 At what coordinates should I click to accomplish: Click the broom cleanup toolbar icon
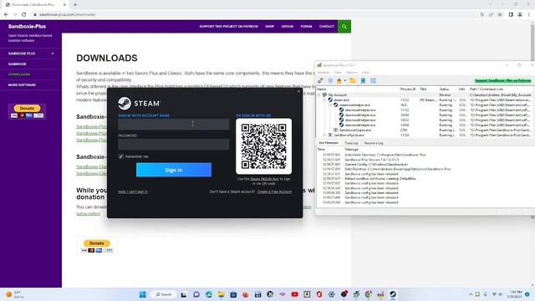tap(339, 80)
